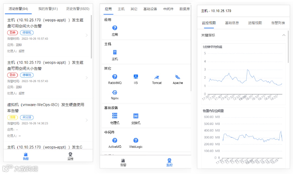Click the 主机 - 10.10.25.170 header
293x174 pixels.
[216, 11]
